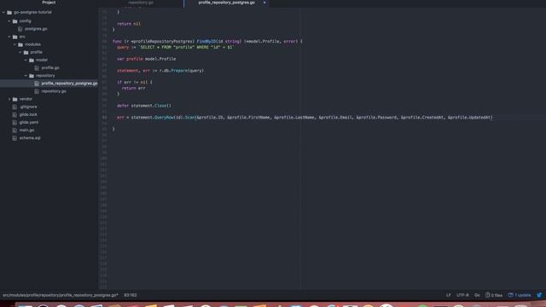Image resolution: width=546 pixels, height=307 pixels.
Task: Click the "return nil" statement in code
Action: [x=129, y=24]
